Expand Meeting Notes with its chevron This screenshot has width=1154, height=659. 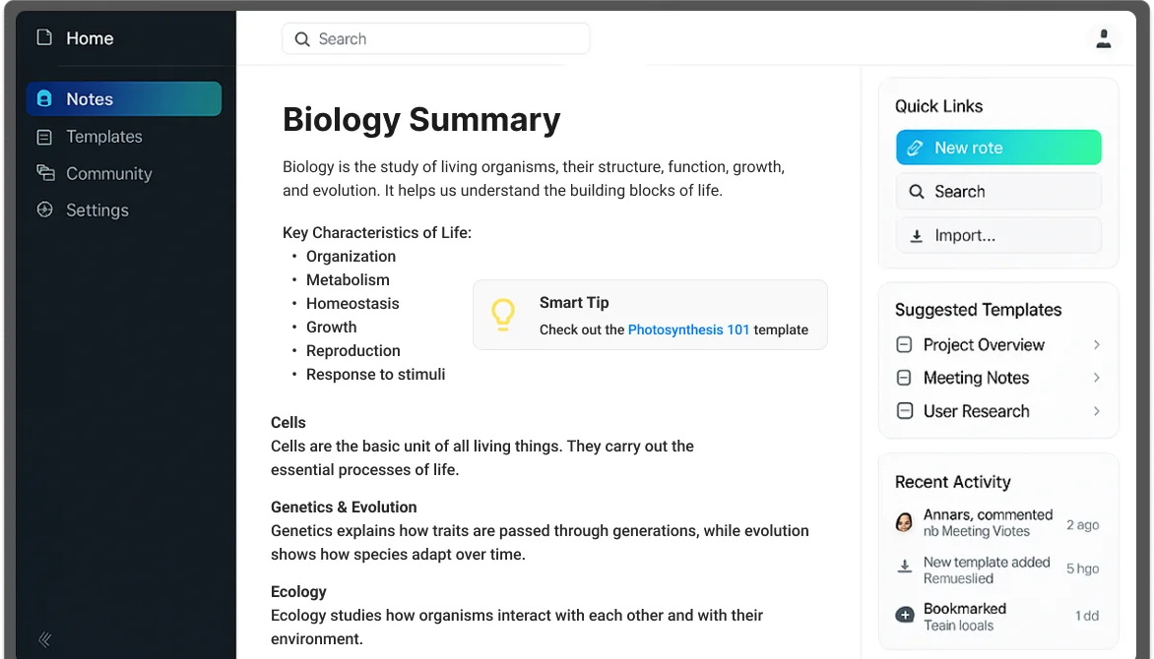(x=1097, y=378)
